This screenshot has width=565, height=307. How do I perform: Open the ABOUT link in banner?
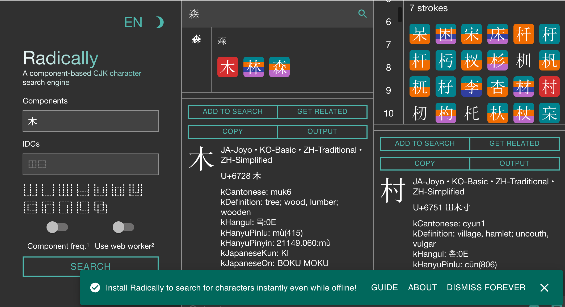pos(423,288)
